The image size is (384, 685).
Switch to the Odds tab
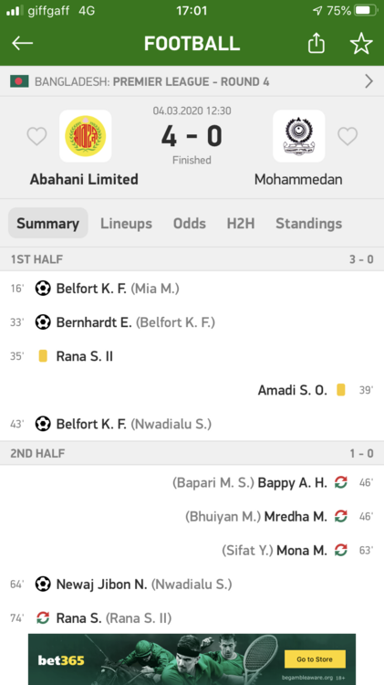(x=190, y=223)
